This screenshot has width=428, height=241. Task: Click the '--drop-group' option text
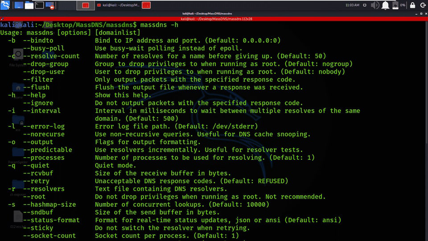click(45, 64)
